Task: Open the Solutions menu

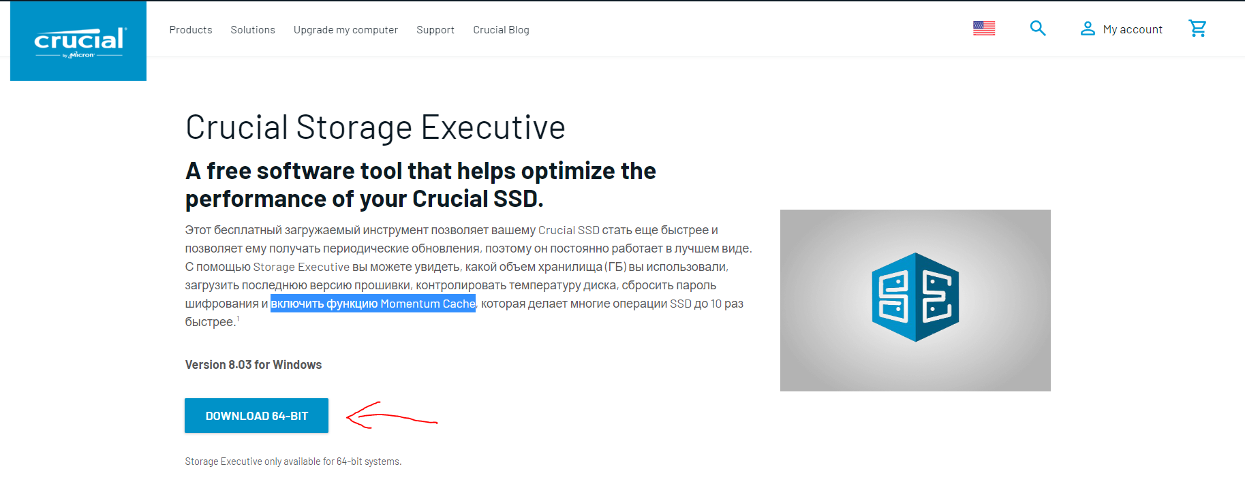Action: pyautogui.click(x=253, y=30)
